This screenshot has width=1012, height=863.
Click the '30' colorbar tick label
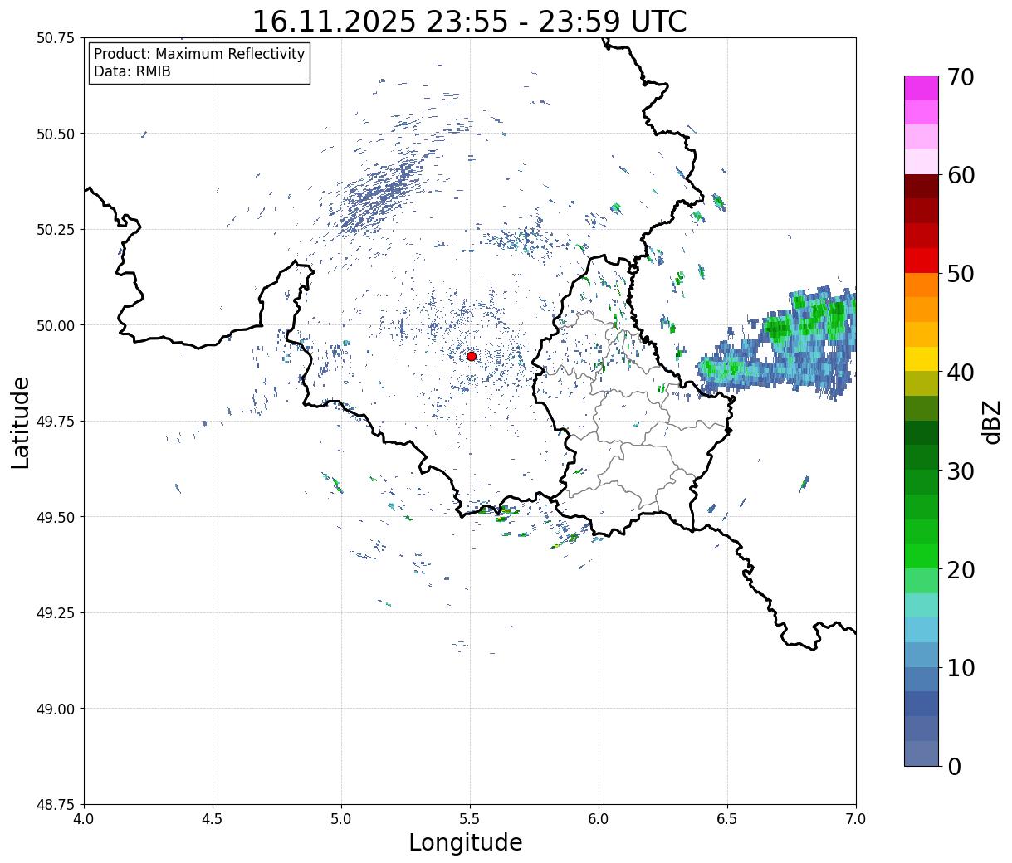click(960, 471)
